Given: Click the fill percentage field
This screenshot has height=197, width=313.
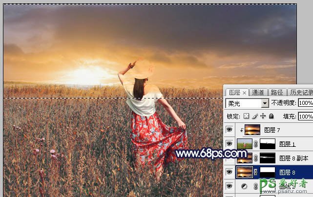Looking at the screenshot, I should [x=305, y=117].
